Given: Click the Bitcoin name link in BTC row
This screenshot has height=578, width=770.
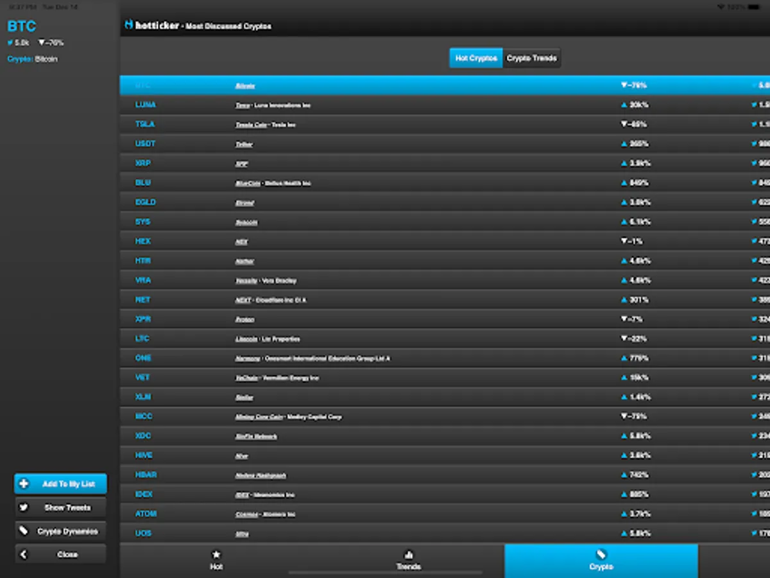Looking at the screenshot, I should click(245, 86).
